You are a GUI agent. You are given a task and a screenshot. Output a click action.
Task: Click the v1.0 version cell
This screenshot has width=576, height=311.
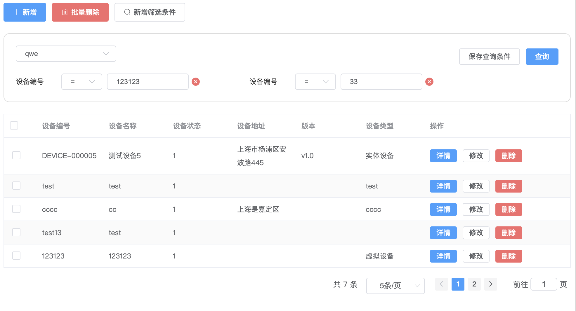click(308, 156)
